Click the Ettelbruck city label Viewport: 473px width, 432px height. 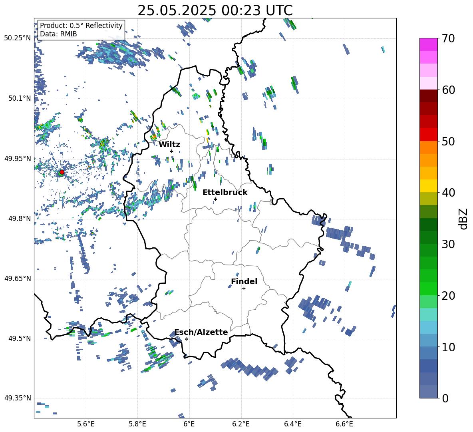[x=225, y=193]
